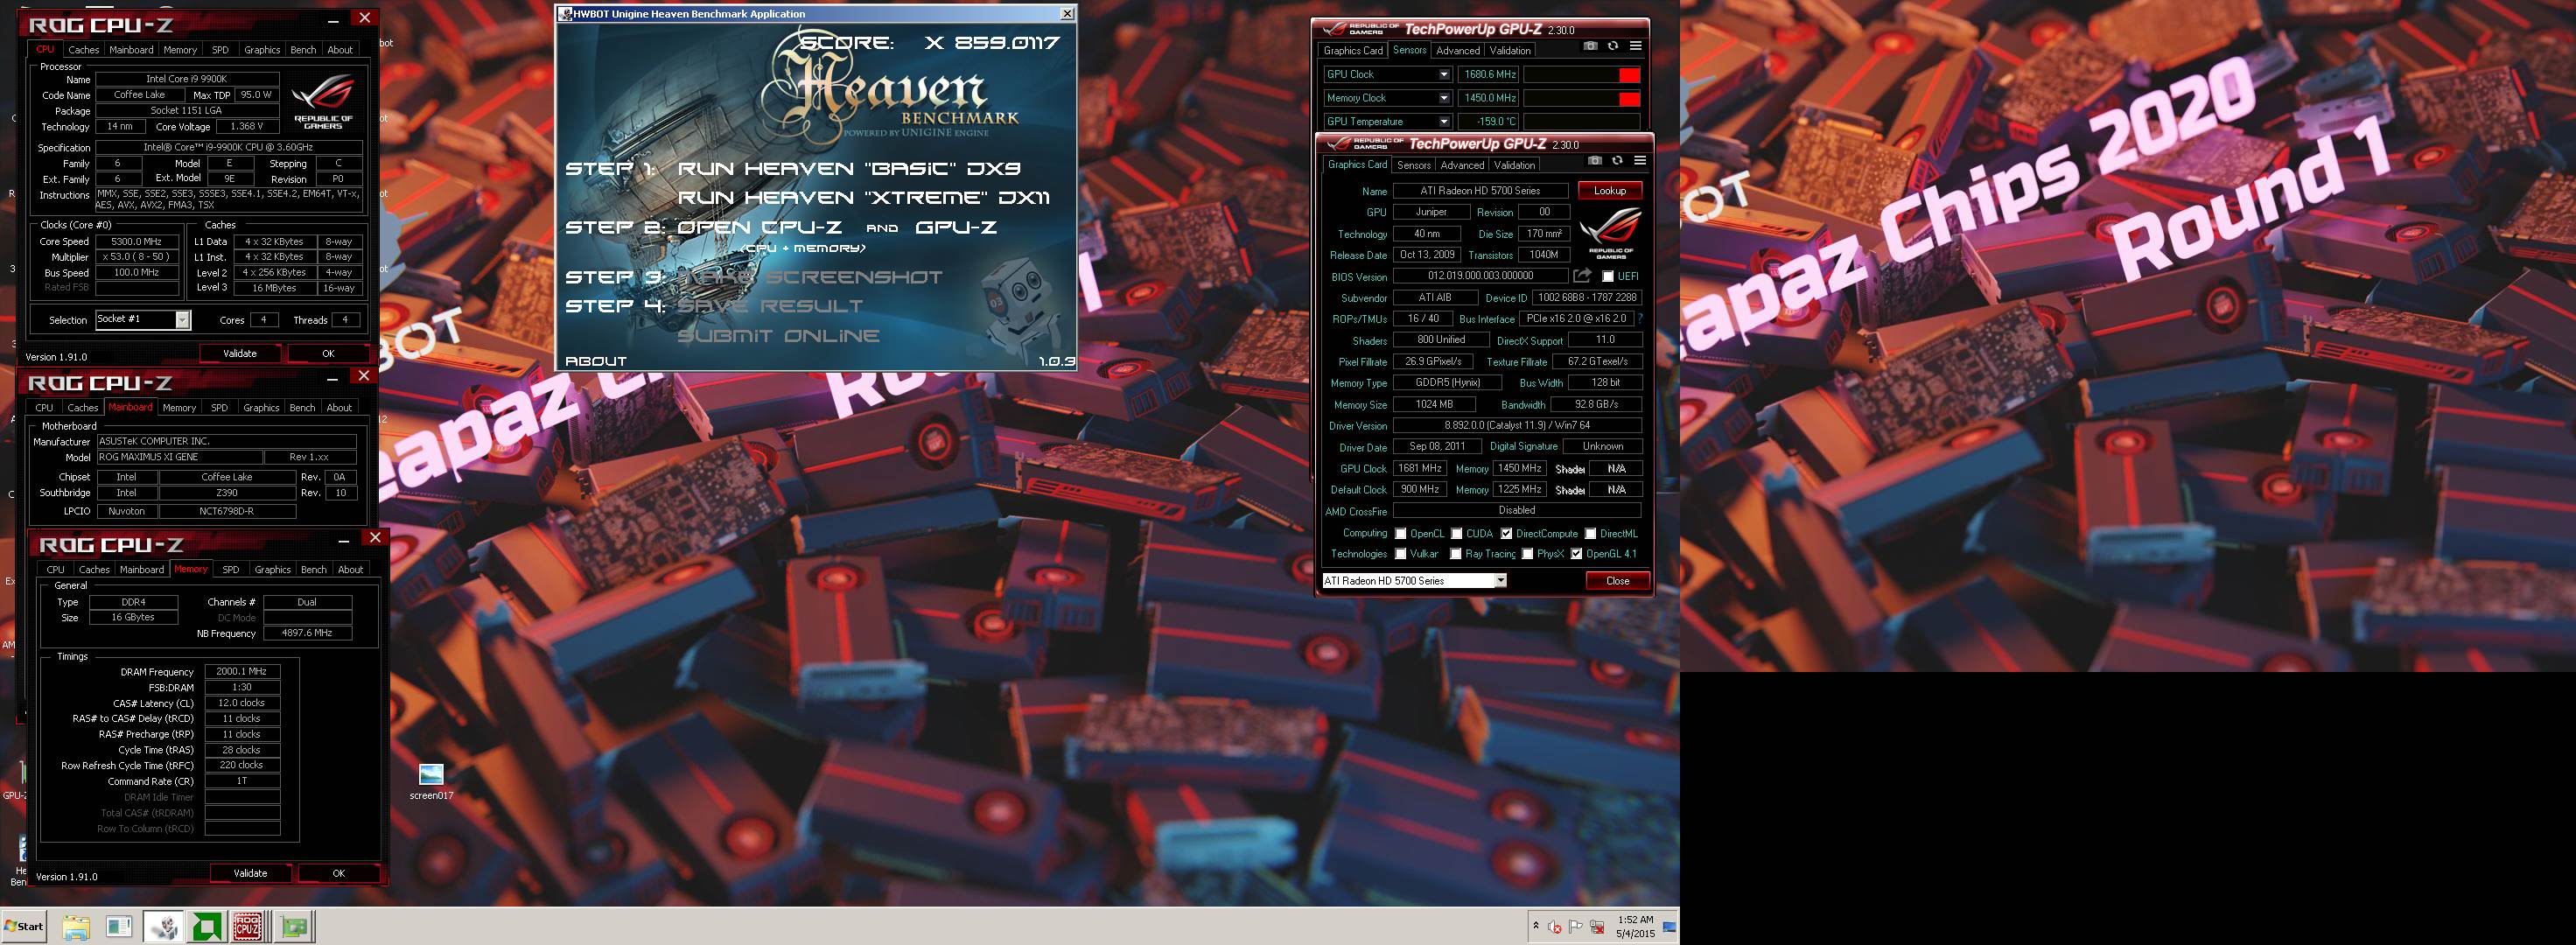The height and width of the screenshot is (945, 2576).
Task: Click the network tray icon with red X
Action: (x=1597, y=927)
